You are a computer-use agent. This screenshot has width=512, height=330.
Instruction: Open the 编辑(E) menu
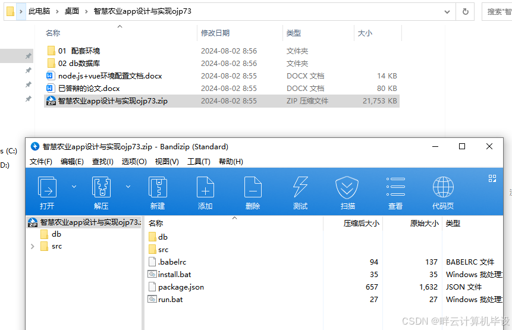(72, 162)
